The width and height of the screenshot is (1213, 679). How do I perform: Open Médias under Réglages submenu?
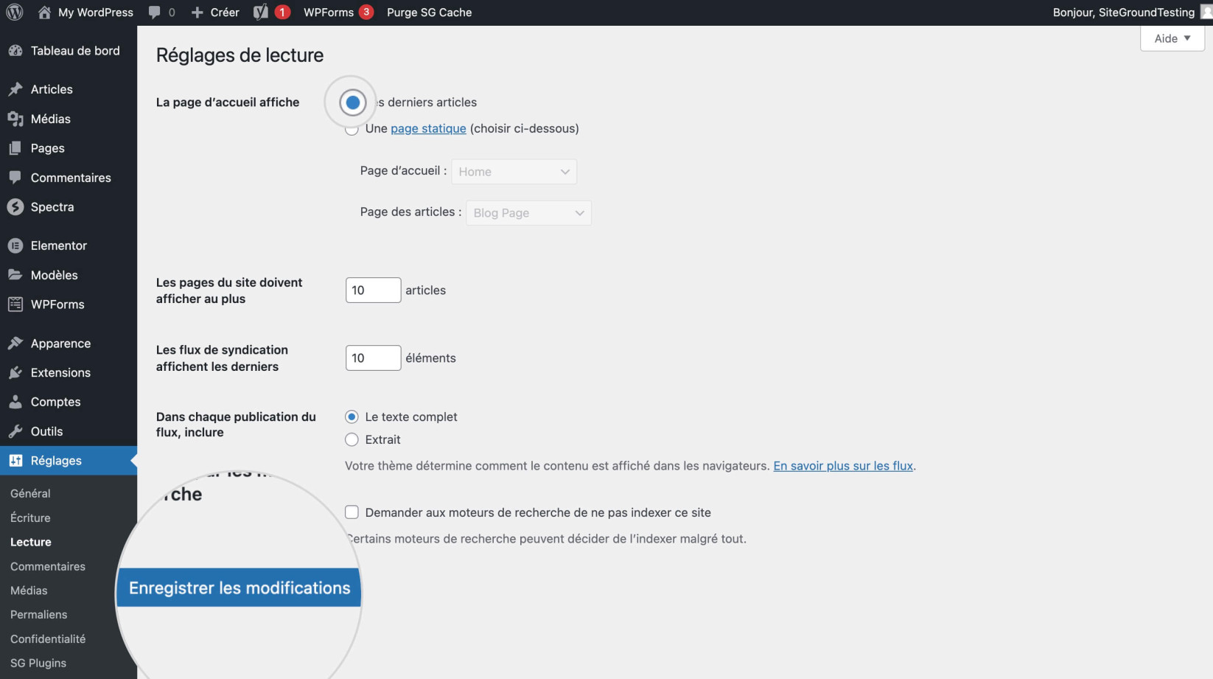[x=29, y=591]
